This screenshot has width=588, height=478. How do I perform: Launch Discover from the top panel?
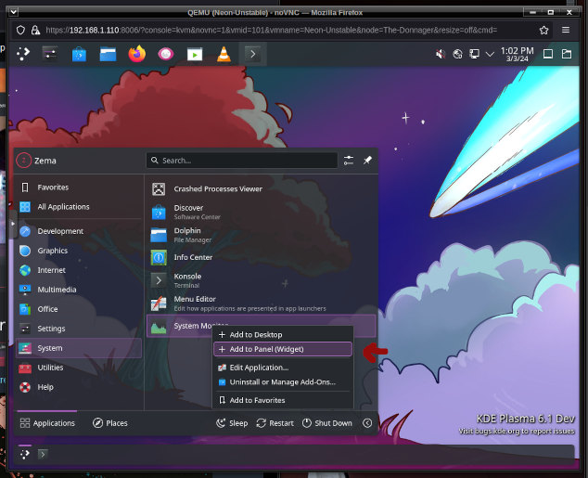(79, 55)
